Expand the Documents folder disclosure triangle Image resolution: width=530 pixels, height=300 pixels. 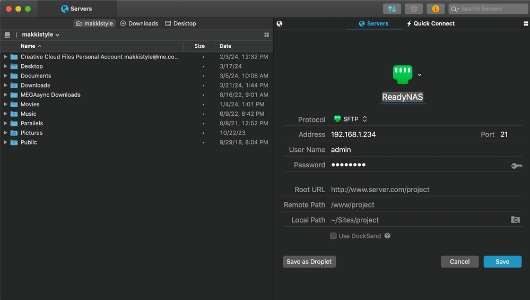5,76
